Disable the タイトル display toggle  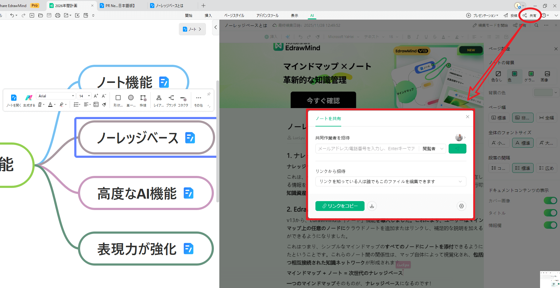click(x=550, y=213)
